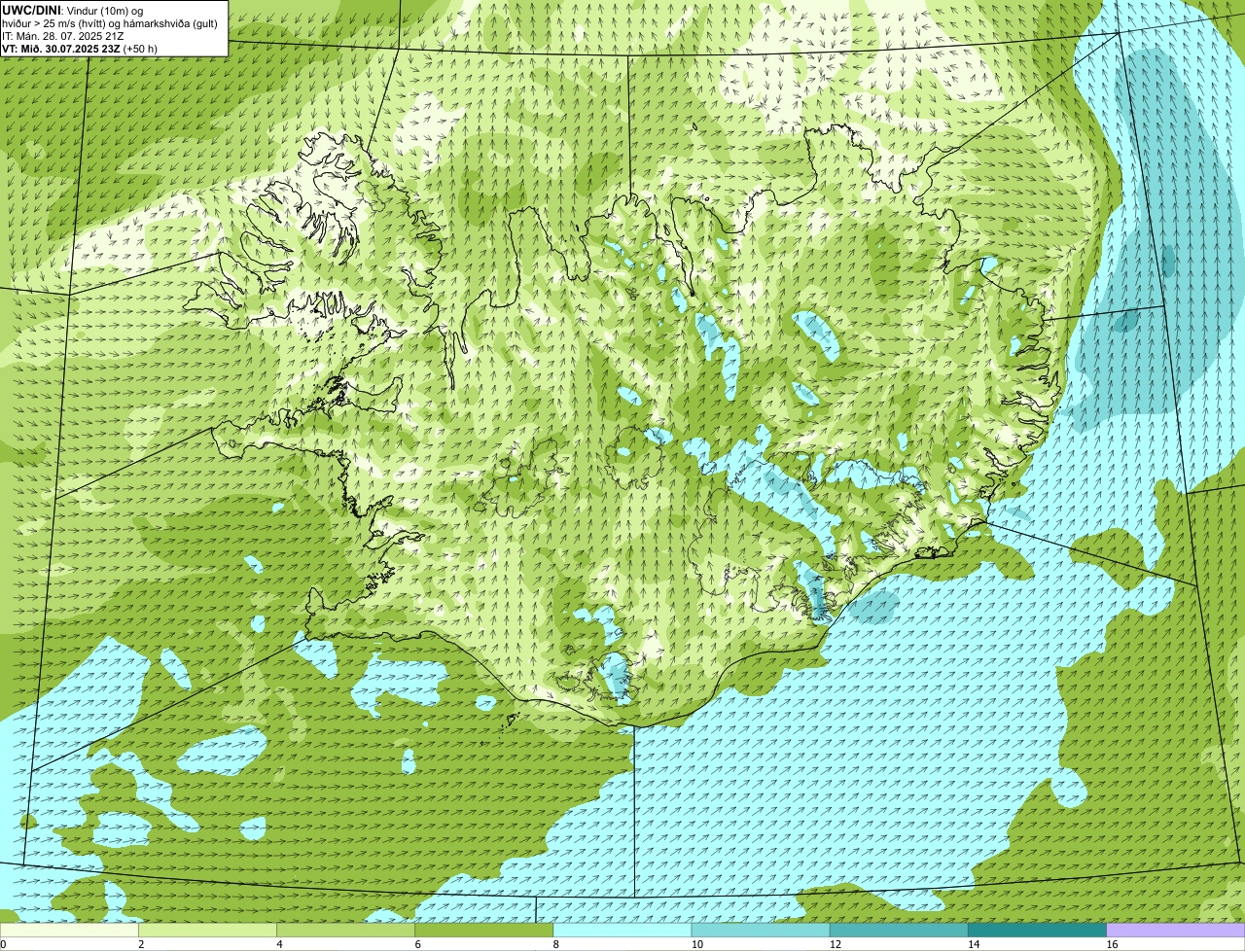This screenshot has height=951, width=1245.
Task: Click the "14" label under the color scale
Action: coord(974,944)
